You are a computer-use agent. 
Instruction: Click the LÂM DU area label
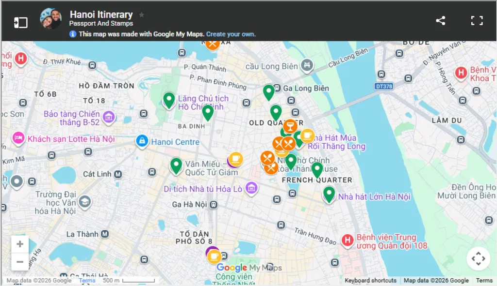(x=447, y=120)
